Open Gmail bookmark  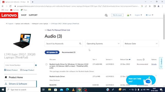click(x=5, y=10)
